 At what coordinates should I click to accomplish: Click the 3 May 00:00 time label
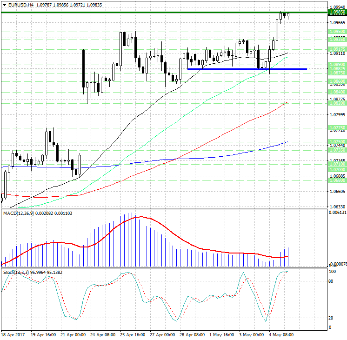[251, 335]
